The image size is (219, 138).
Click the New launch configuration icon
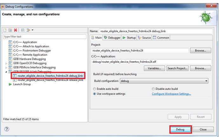[5, 30]
